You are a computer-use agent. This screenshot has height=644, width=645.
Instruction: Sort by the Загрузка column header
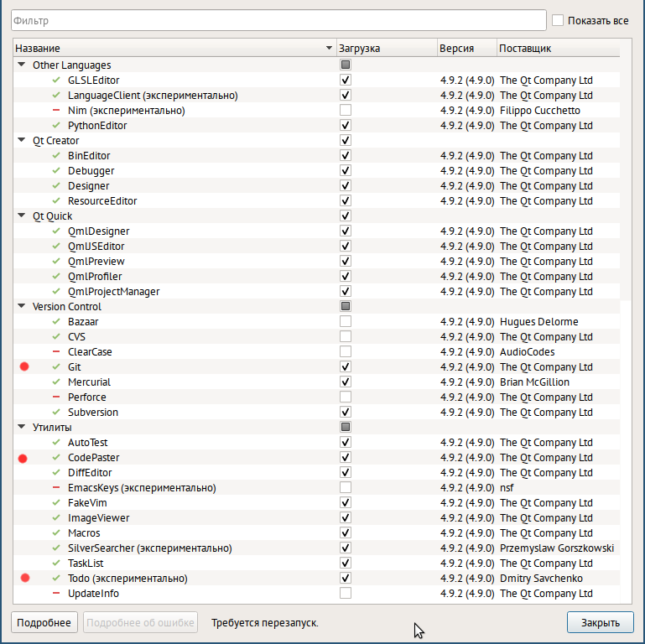pyautogui.click(x=387, y=48)
